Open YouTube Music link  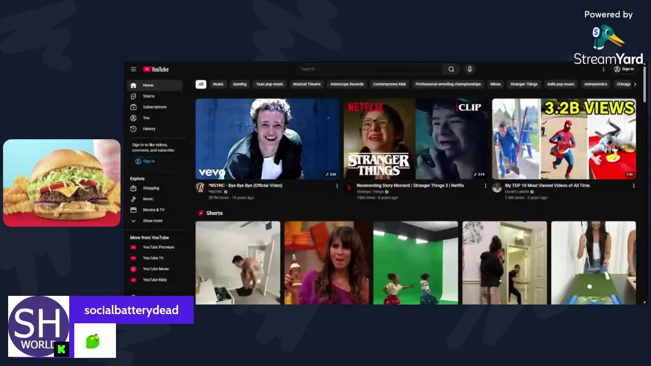(x=155, y=269)
